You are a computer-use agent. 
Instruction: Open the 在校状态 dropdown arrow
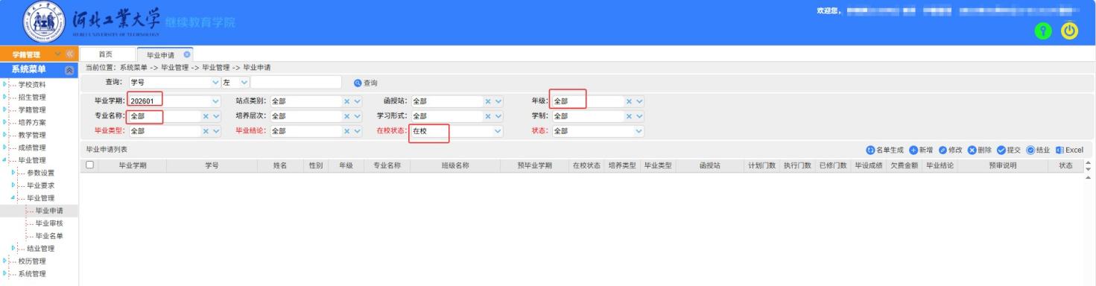pos(498,131)
